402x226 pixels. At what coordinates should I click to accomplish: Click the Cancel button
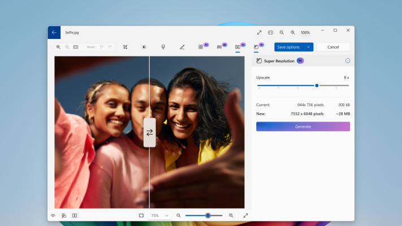tap(333, 47)
